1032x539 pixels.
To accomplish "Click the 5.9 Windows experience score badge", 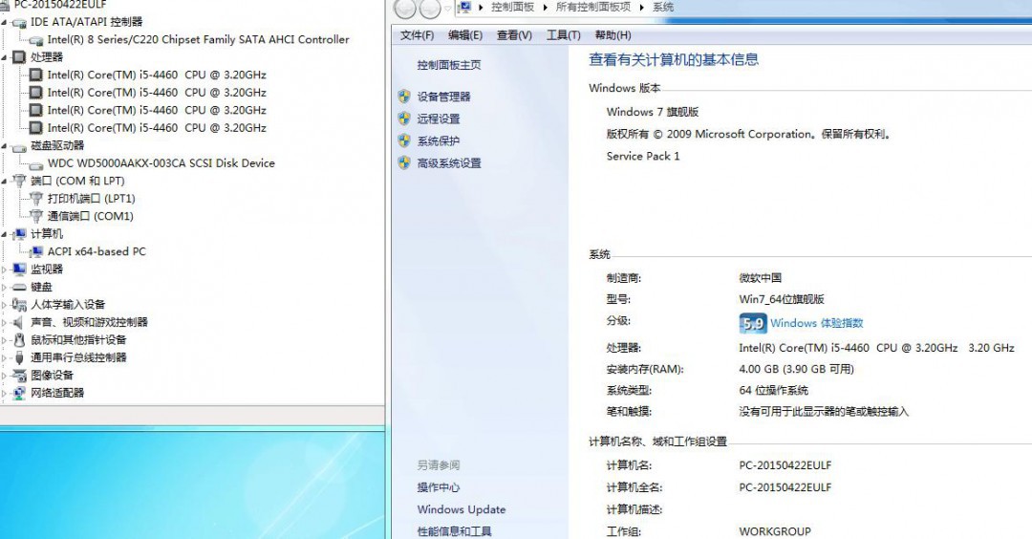I will point(753,323).
